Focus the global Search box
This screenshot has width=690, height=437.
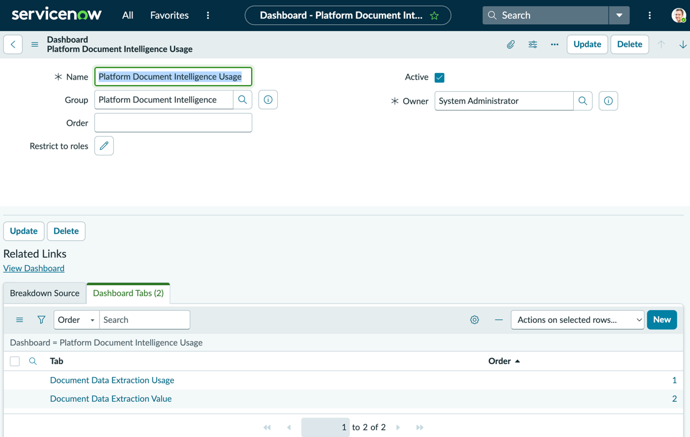point(546,15)
